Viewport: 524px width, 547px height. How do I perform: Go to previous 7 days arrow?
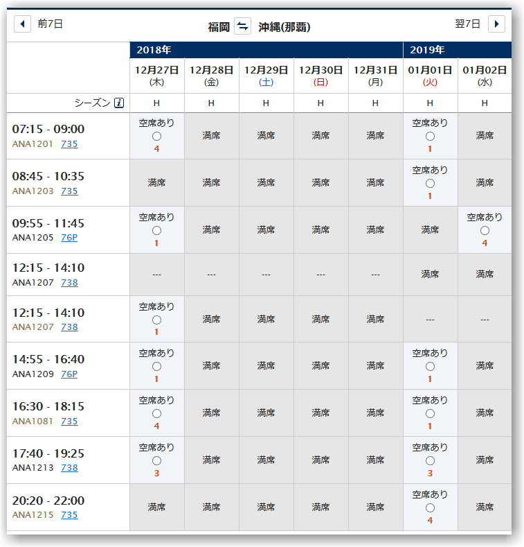tap(22, 24)
